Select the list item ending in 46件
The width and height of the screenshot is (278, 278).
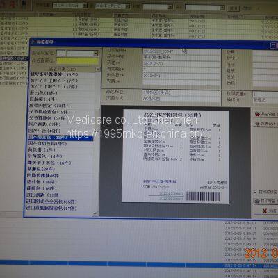(42, 176)
